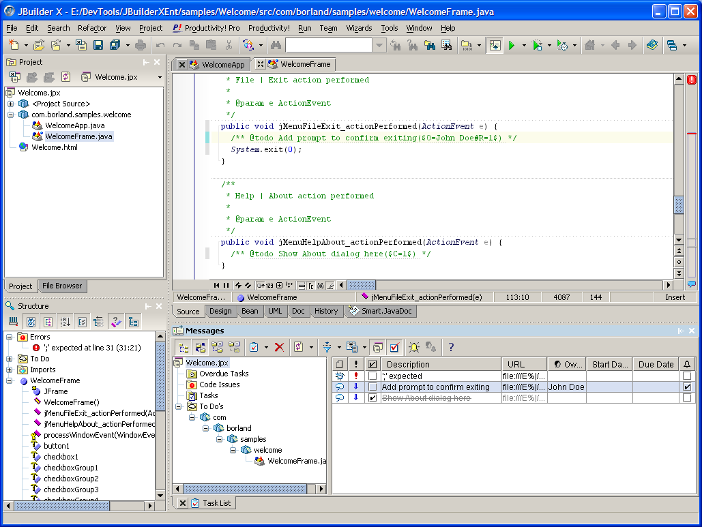Click the question mark help icon in Messages
The width and height of the screenshot is (702, 527).
pos(451,347)
